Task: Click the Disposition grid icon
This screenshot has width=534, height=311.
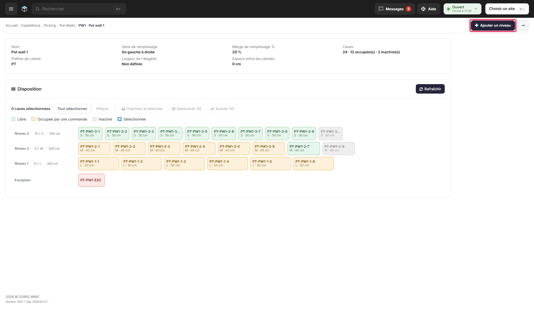Action: (13, 89)
